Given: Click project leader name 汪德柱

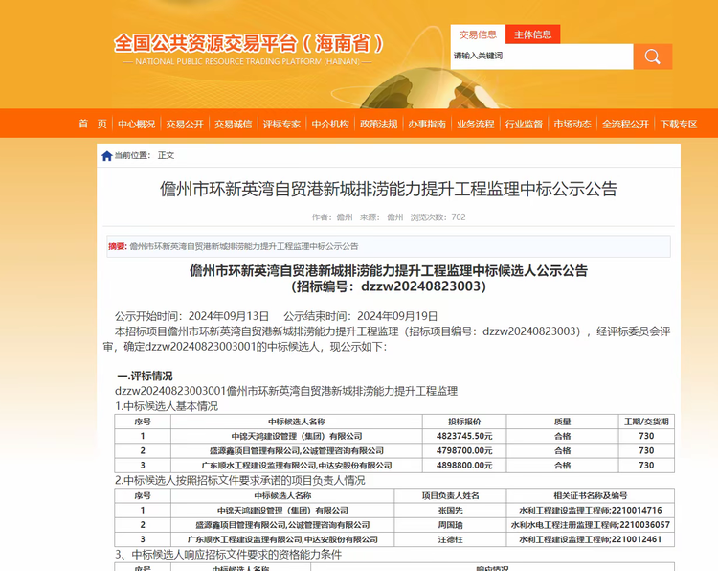Looking at the screenshot, I should click(x=450, y=539).
